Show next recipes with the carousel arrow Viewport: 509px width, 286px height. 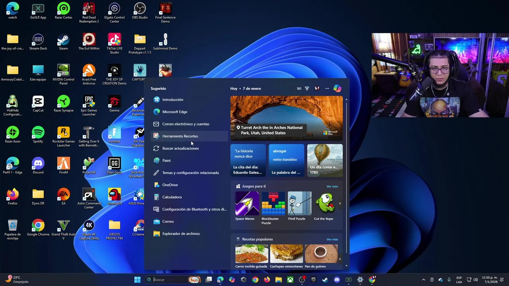340,259
